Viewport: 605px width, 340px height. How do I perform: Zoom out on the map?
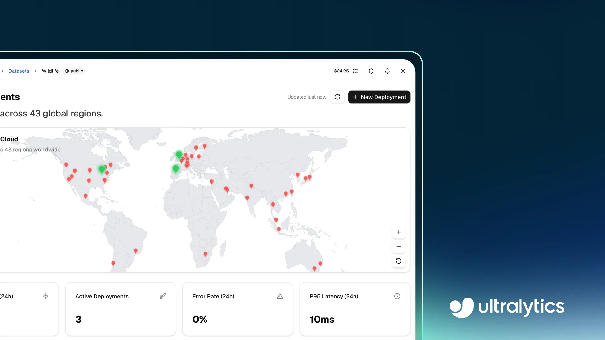click(x=399, y=246)
